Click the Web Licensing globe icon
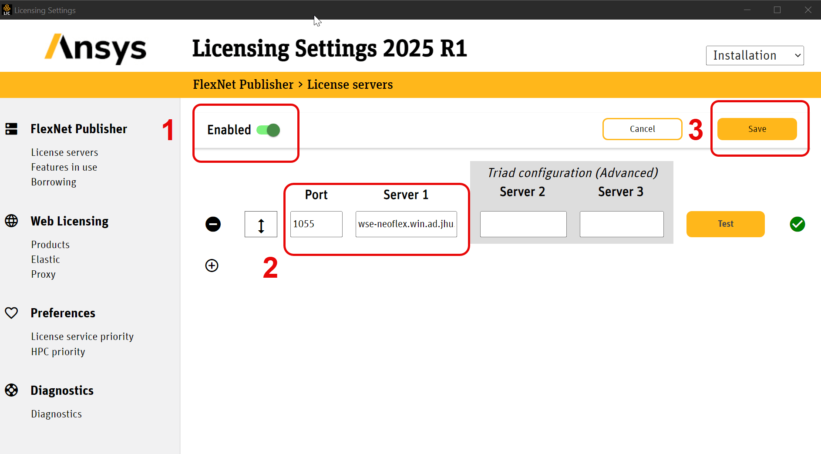This screenshot has width=821, height=454. (x=11, y=221)
